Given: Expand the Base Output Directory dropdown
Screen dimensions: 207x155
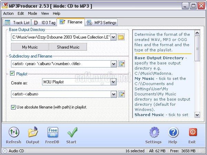Looking at the screenshot, I should click(x=114, y=37).
